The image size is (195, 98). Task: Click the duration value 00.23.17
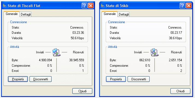tap(176, 33)
